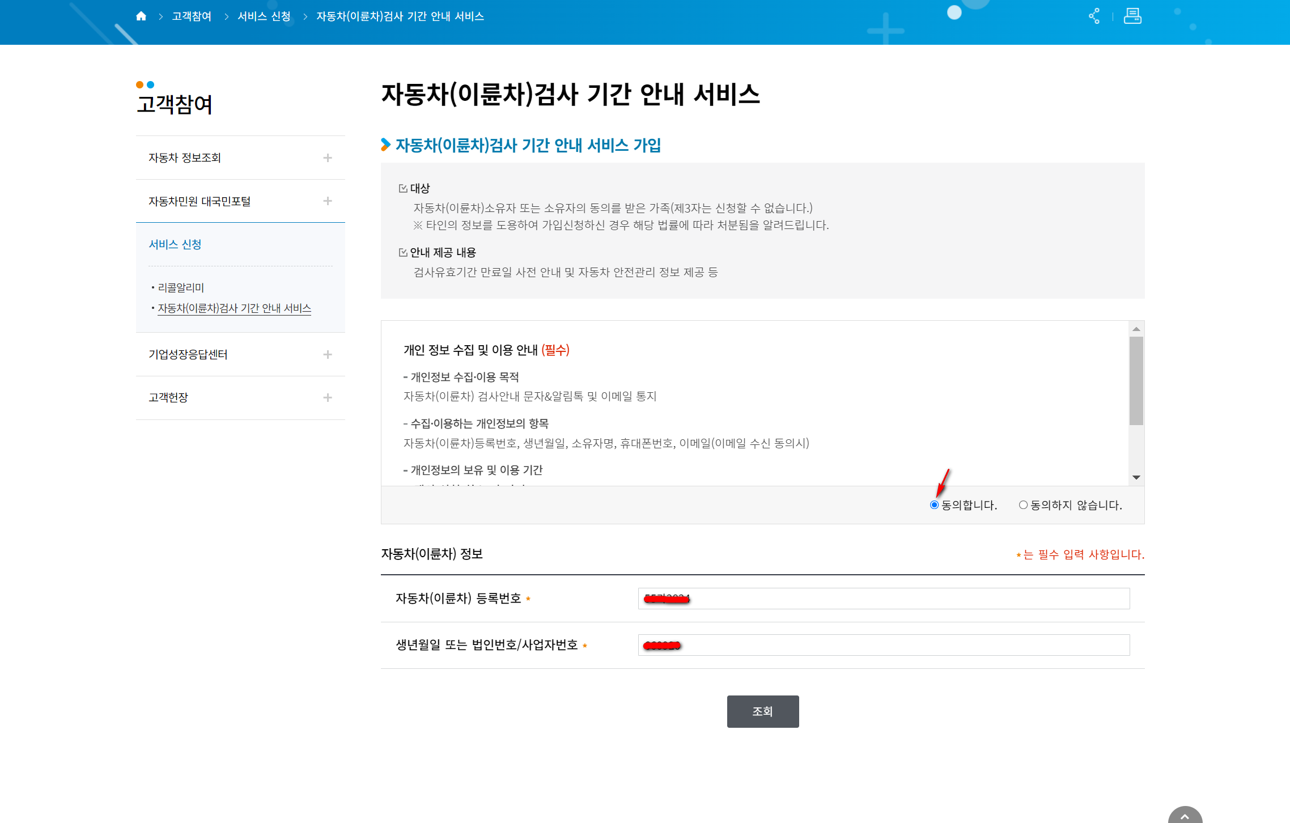Expand 자동차민원 대국민포털 menu section
The width and height of the screenshot is (1290, 823).
tap(328, 201)
